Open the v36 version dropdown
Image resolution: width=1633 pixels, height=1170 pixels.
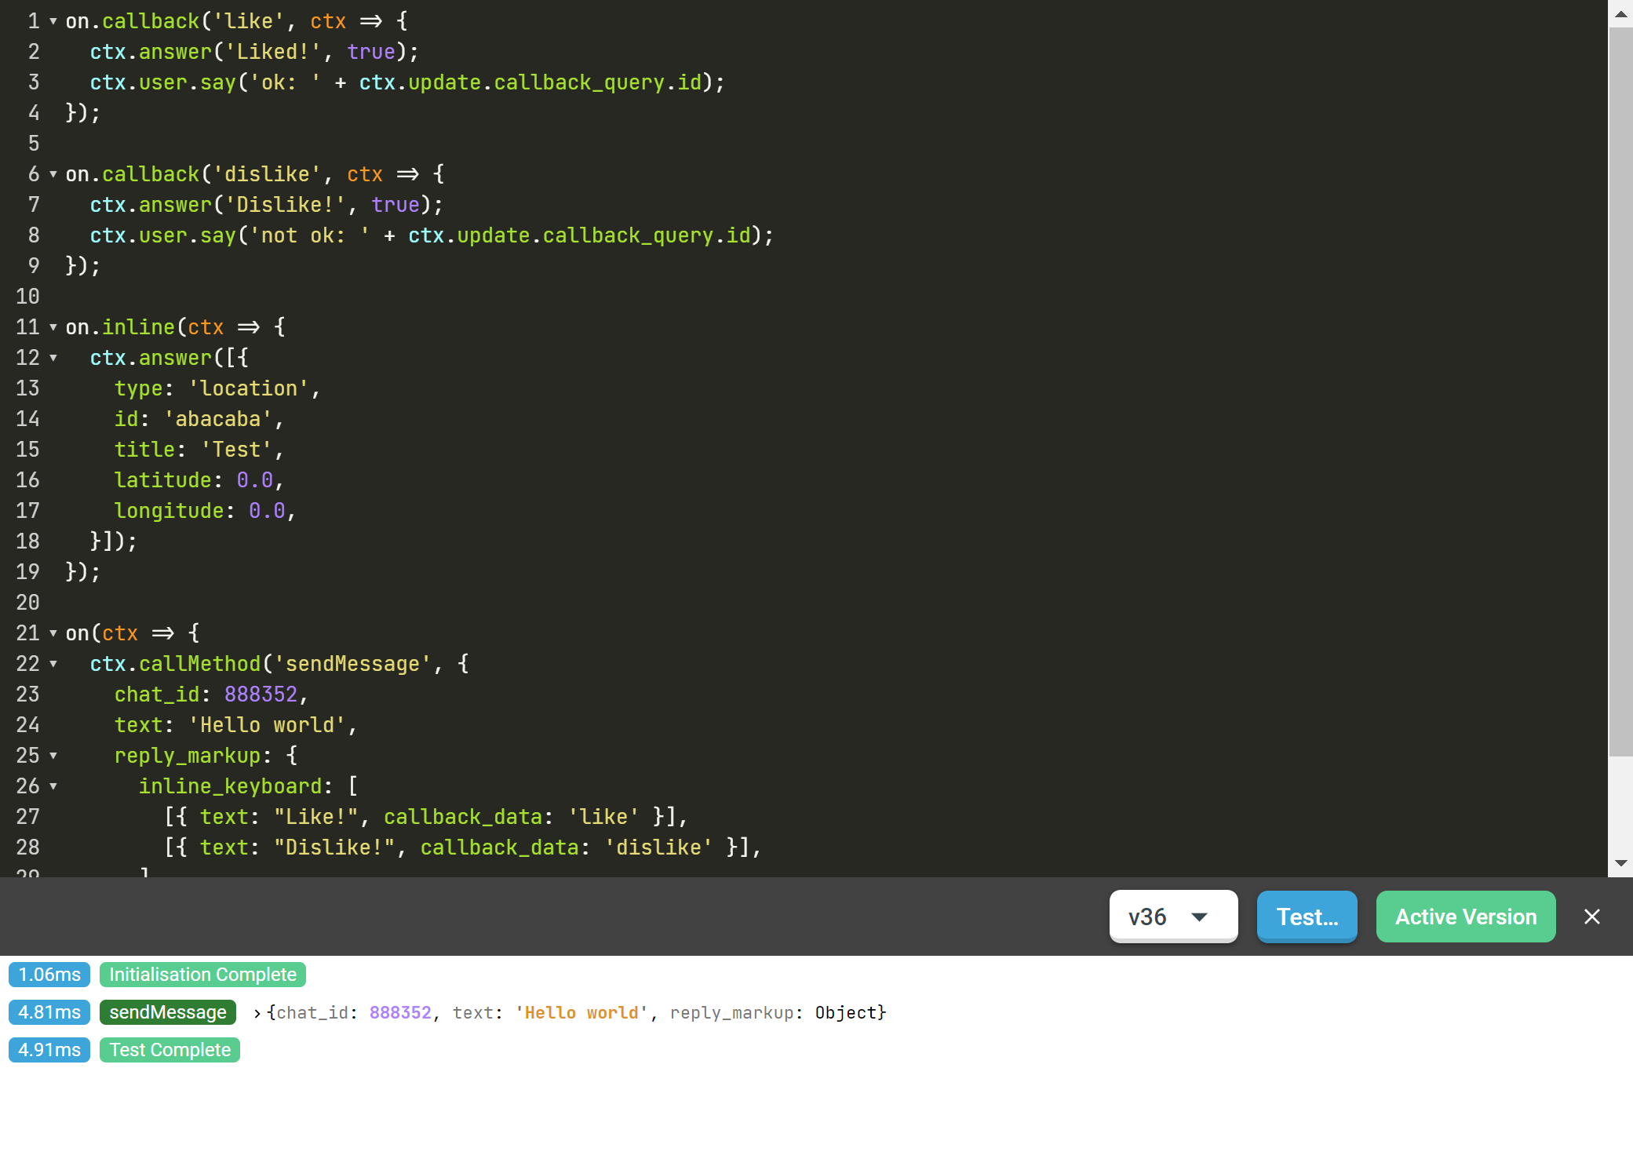click(x=1172, y=917)
